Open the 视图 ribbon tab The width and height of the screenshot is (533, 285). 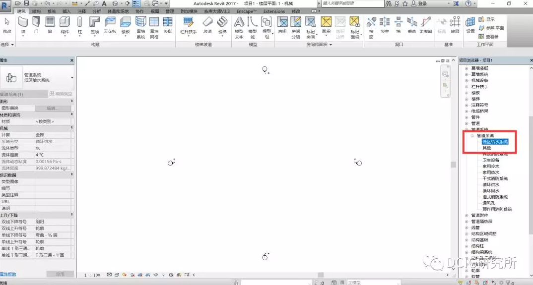click(155, 11)
